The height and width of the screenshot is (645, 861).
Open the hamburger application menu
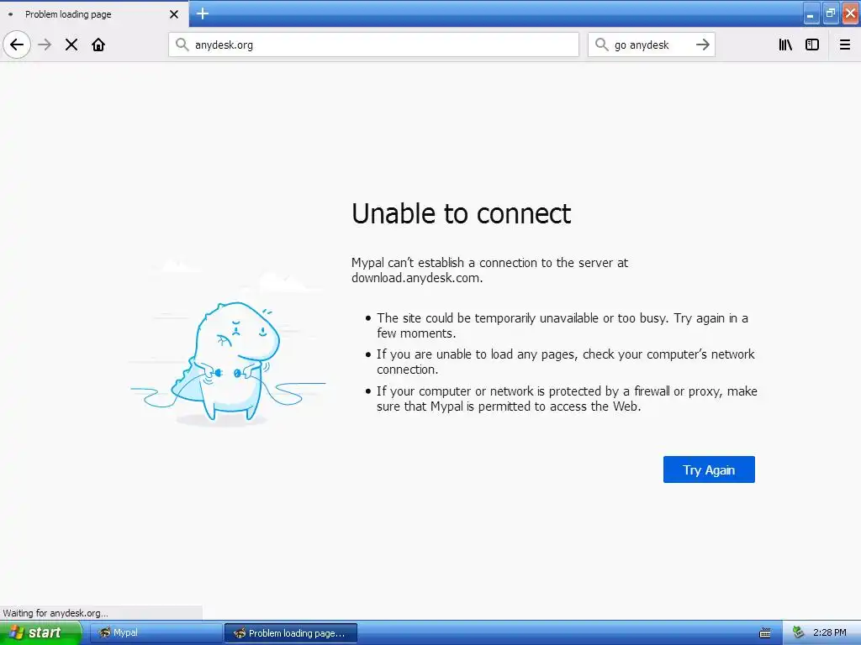click(844, 45)
